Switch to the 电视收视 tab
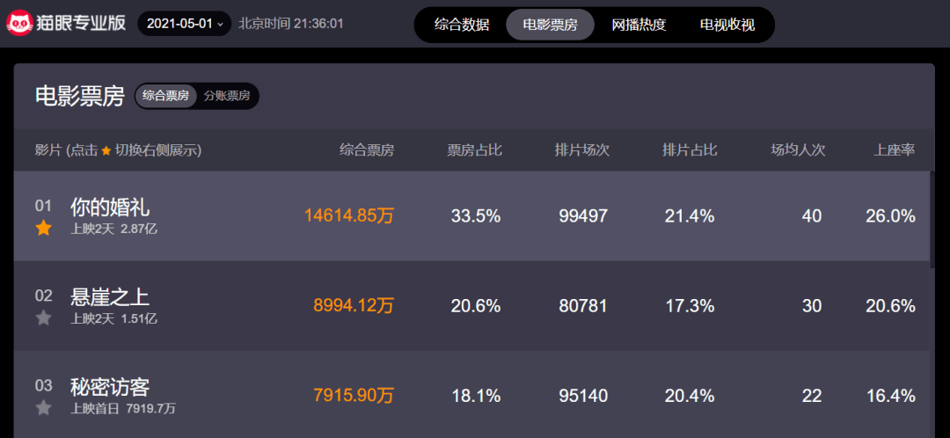Image resolution: width=950 pixels, height=438 pixels. 727,25
